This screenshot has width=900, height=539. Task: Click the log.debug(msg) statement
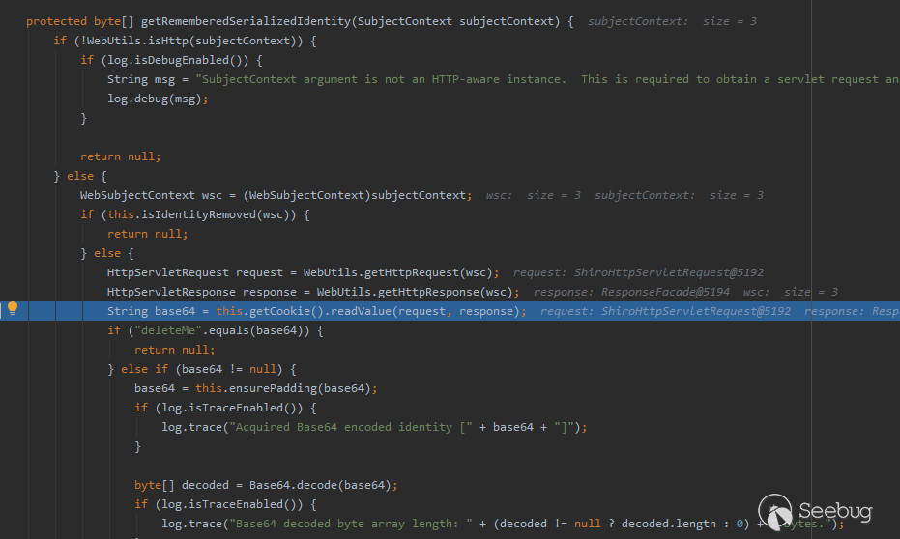[158, 99]
